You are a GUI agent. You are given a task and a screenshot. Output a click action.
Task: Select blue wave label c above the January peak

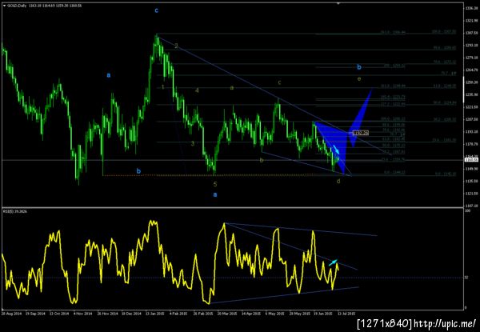click(157, 10)
